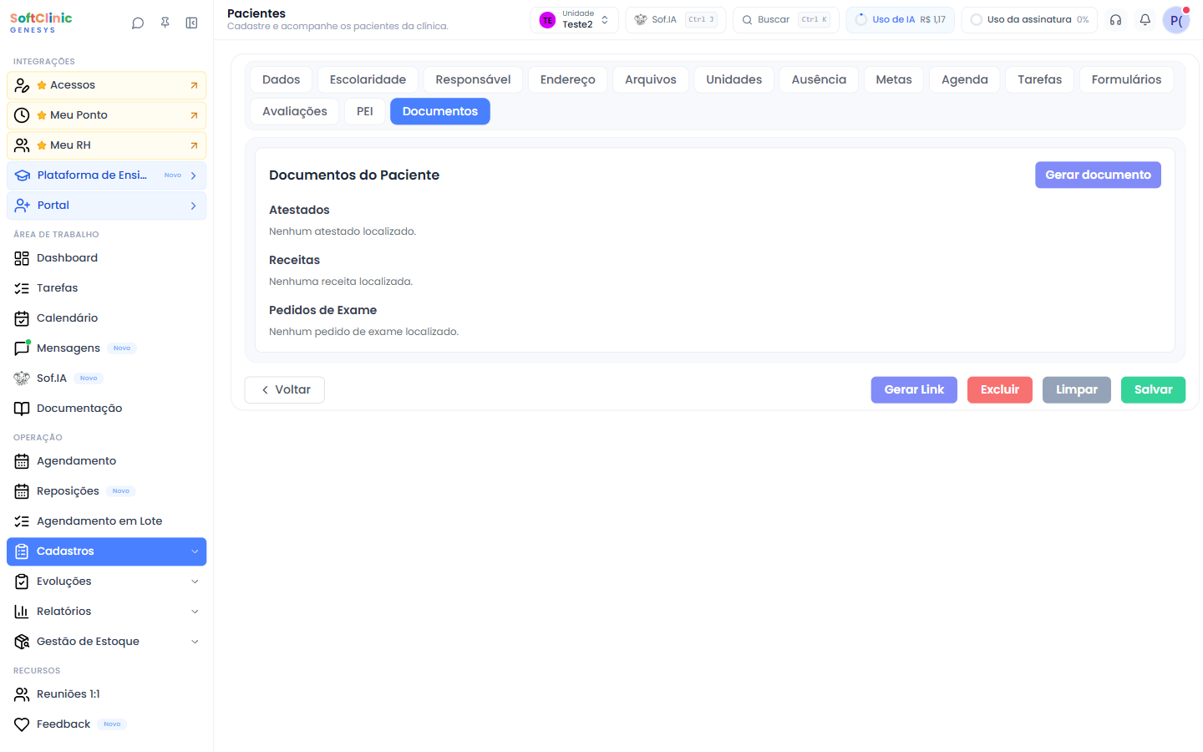
Task: Switch to the Escolaridade tab
Action: tap(368, 79)
